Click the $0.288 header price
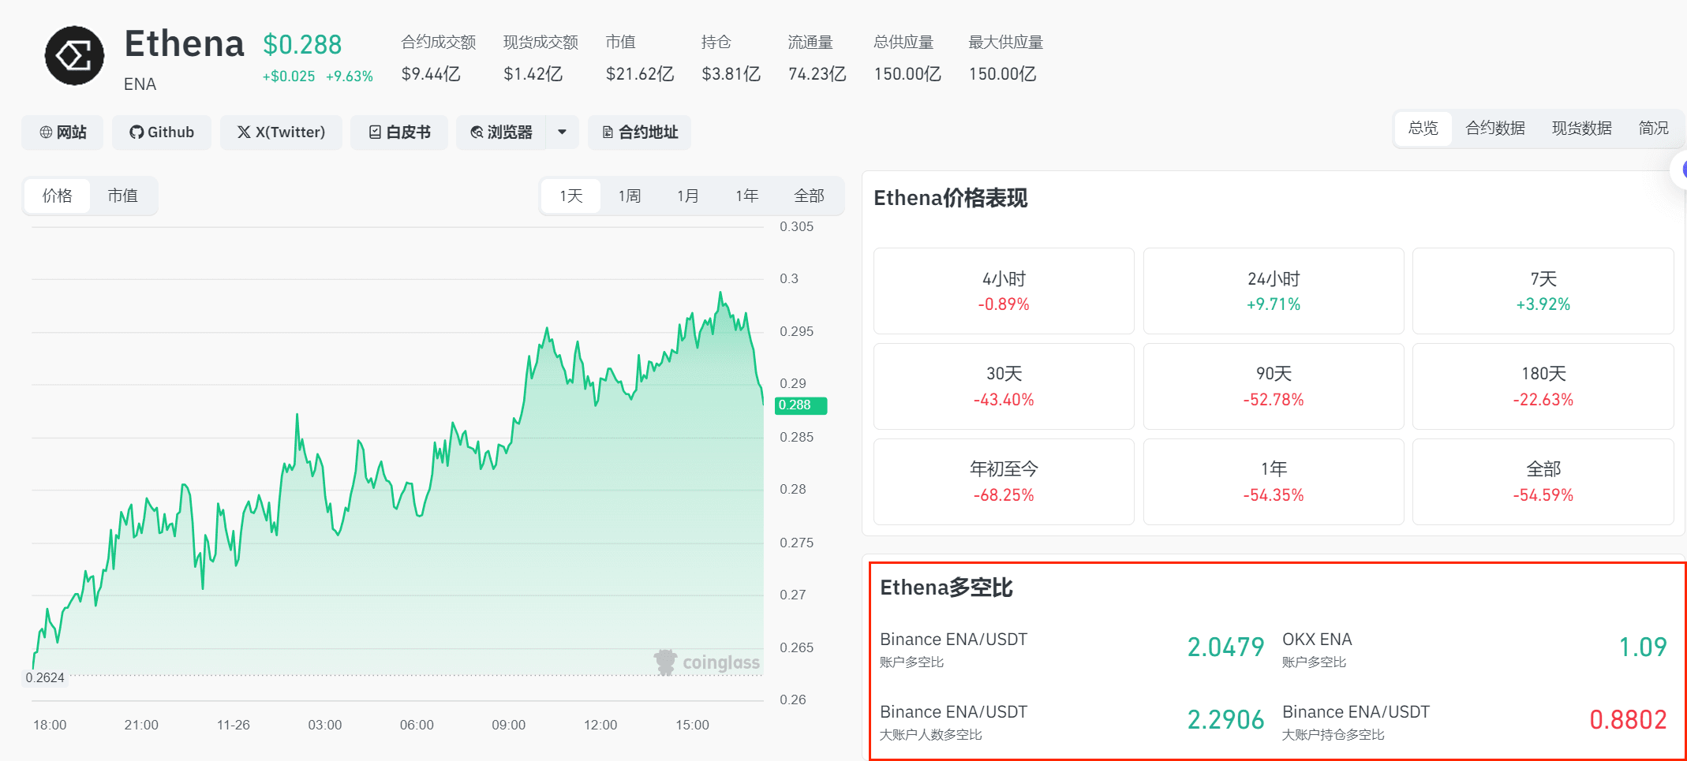The width and height of the screenshot is (1687, 761). (302, 45)
